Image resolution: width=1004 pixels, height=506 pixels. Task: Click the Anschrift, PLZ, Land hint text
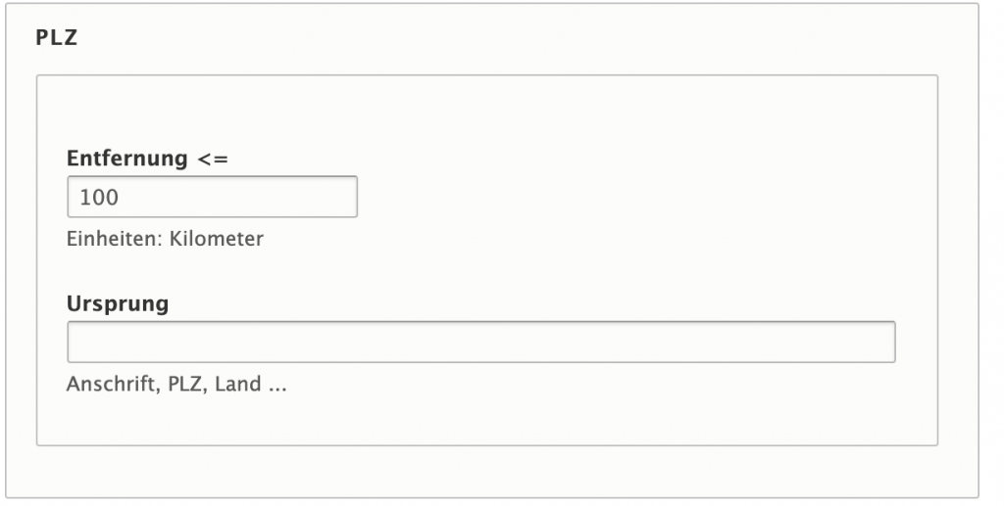click(176, 384)
